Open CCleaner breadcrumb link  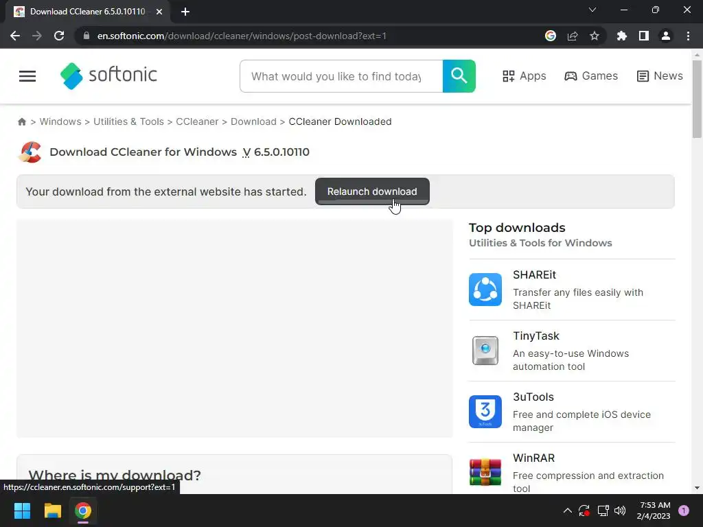click(x=197, y=121)
